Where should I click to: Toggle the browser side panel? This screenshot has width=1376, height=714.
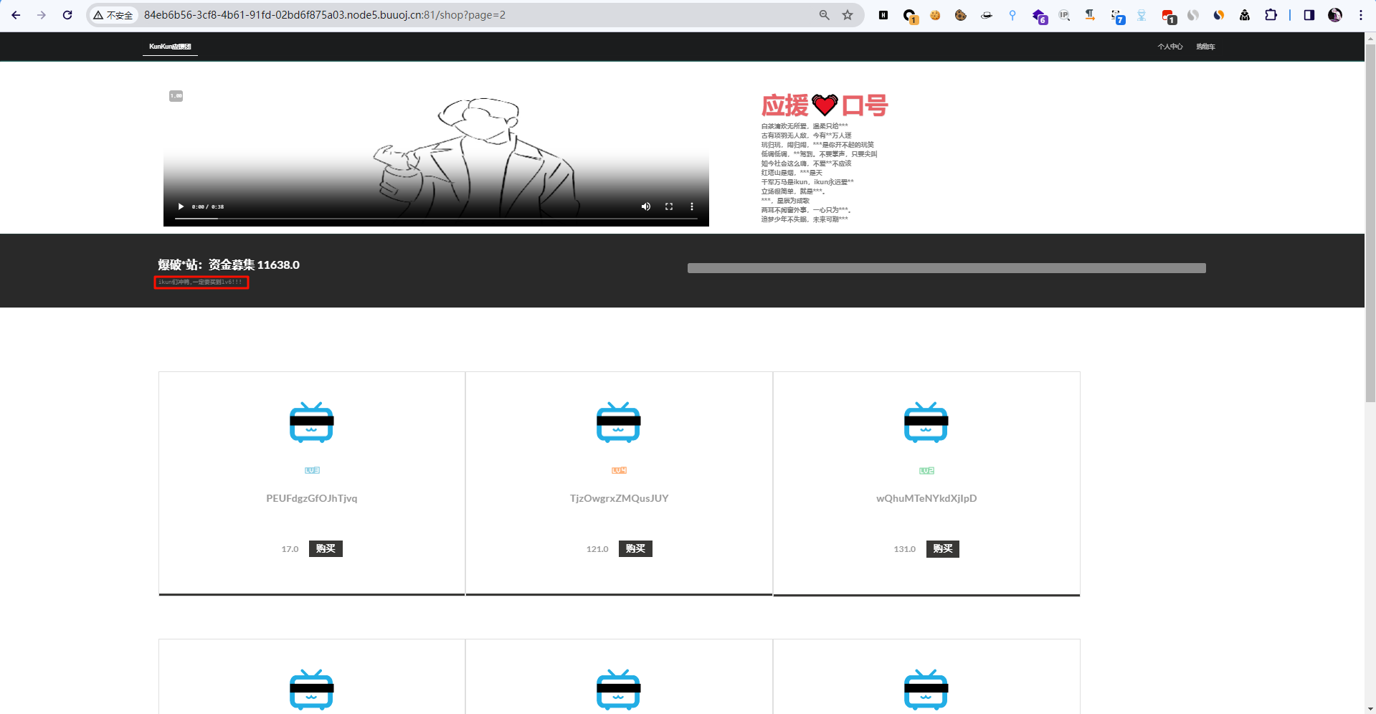(x=1309, y=15)
